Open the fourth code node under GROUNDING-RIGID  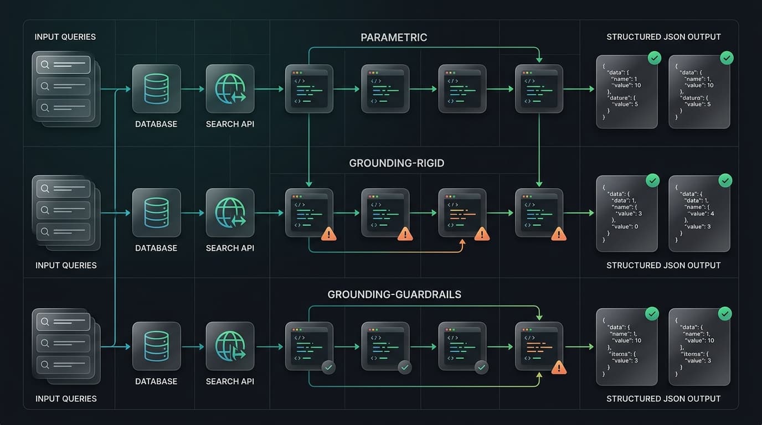(x=539, y=213)
